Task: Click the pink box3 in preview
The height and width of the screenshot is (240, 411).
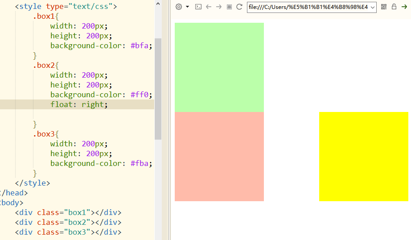Action: 219,157
